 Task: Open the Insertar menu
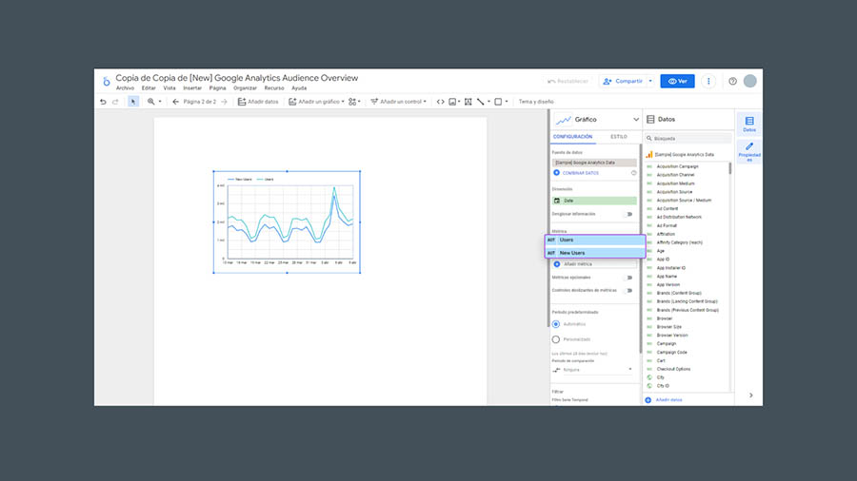pos(192,88)
